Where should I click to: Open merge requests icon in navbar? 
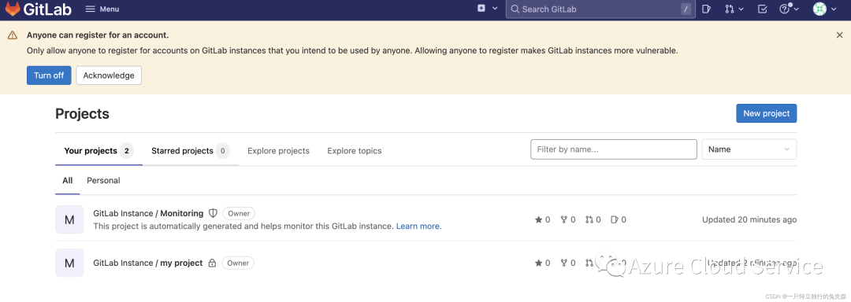(x=730, y=9)
